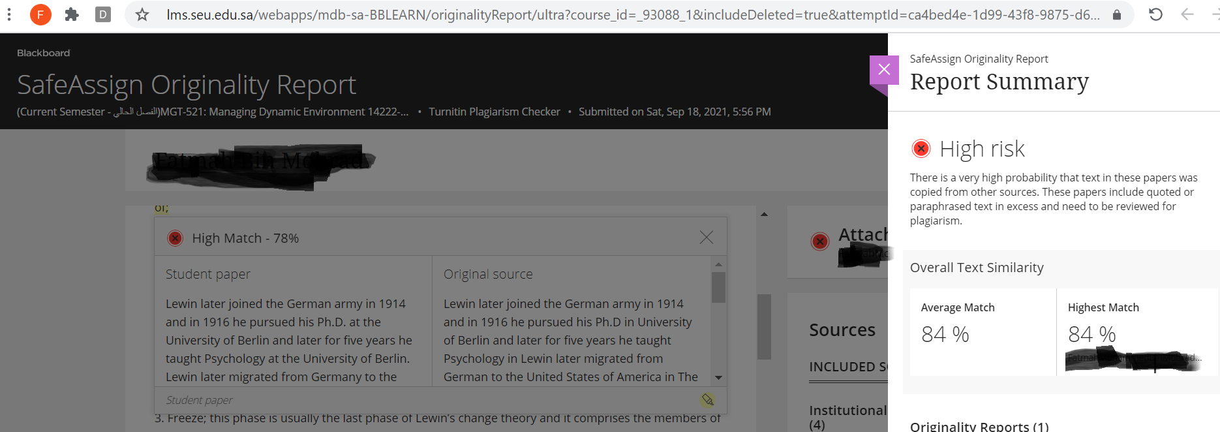This screenshot has height=432, width=1220.
Task: Go back with the left arrow
Action: pyautogui.click(x=1187, y=14)
